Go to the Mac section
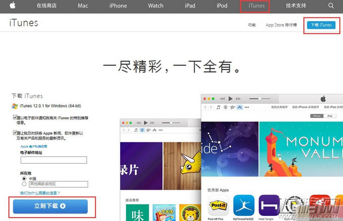343x221 pixels. (x=83, y=6)
